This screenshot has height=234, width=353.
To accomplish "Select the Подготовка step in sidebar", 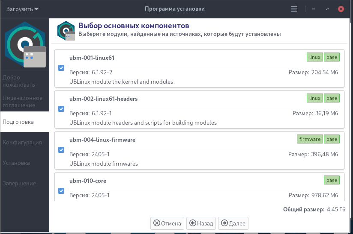I will pos(25,122).
